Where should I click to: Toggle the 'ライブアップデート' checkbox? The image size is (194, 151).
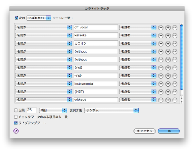[x=16, y=123]
